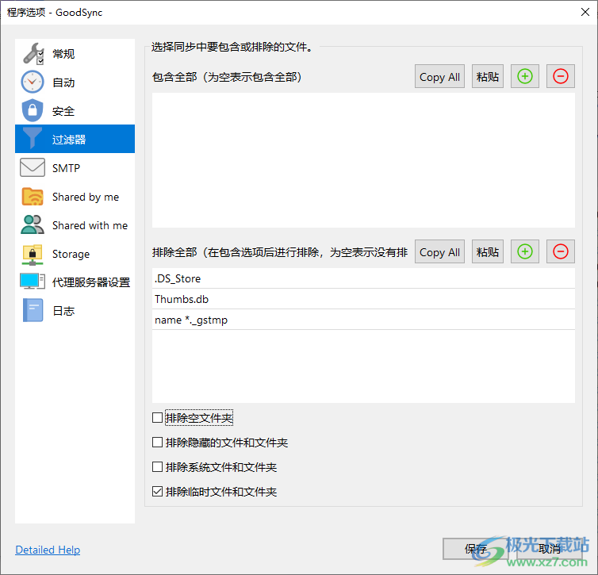Open the 安全 settings page
Screen dimensions: 598x575
click(75, 111)
